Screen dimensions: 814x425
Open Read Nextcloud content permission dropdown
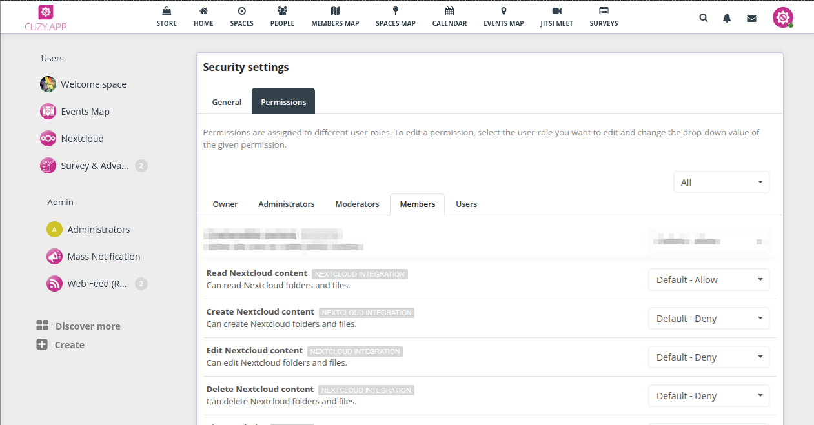[709, 280]
